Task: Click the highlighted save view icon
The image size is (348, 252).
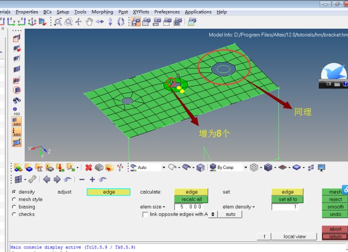Action: [x=136, y=22]
